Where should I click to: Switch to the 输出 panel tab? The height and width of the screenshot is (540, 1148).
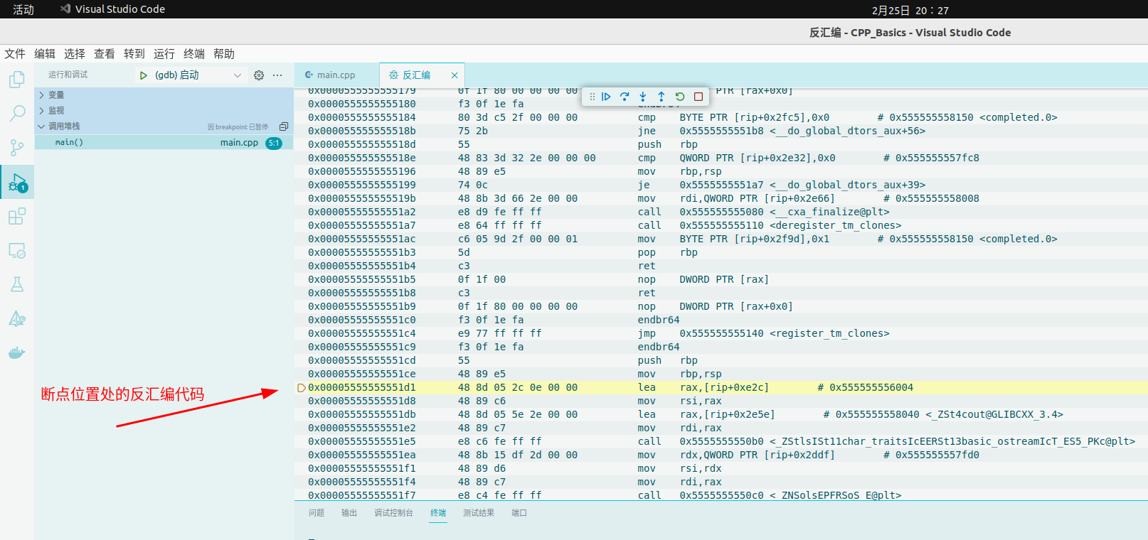[349, 513]
